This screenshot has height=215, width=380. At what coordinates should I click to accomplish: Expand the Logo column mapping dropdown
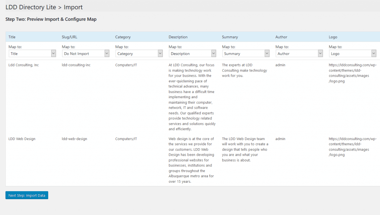[x=353, y=53]
